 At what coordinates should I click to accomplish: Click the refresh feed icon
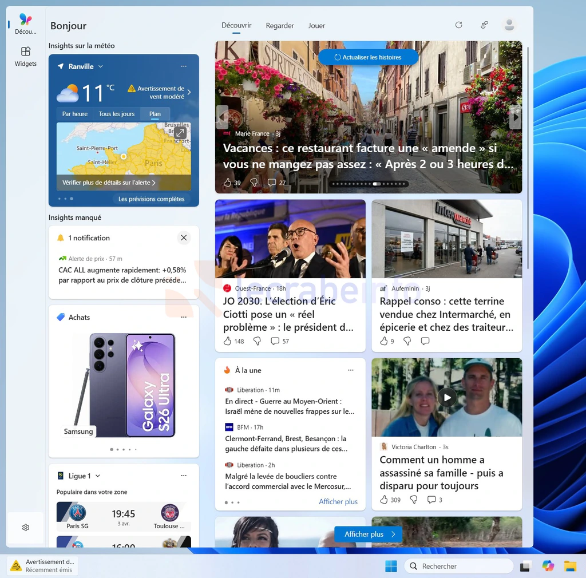click(458, 25)
